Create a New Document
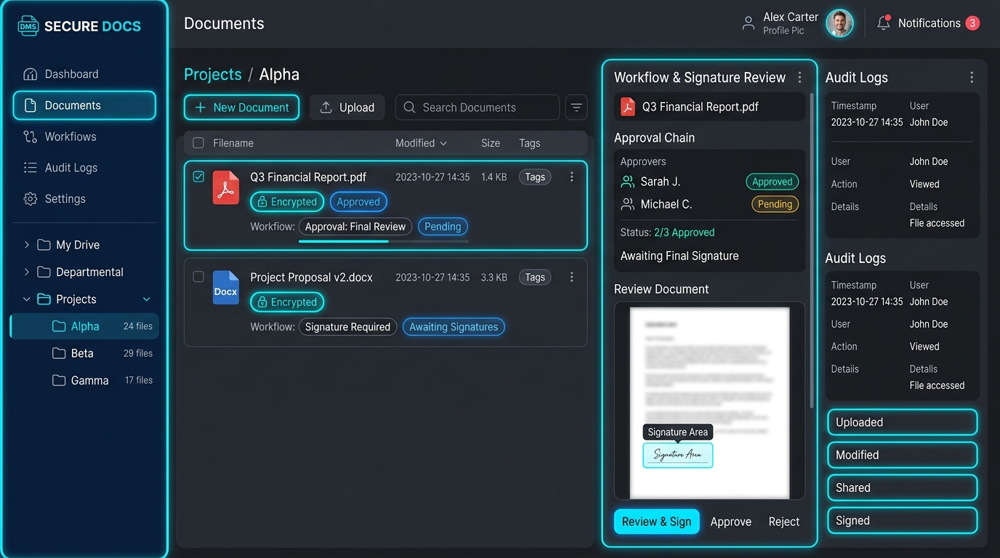The width and height of the screenshot is (1000, 558). [241, 108]
